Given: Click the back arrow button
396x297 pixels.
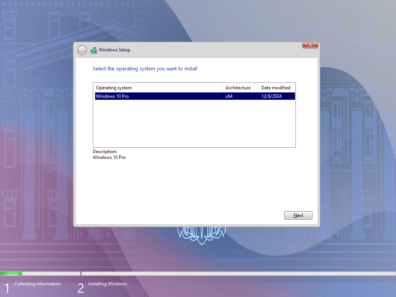Looking at the screenshot, I should click(x=82, y=50).
